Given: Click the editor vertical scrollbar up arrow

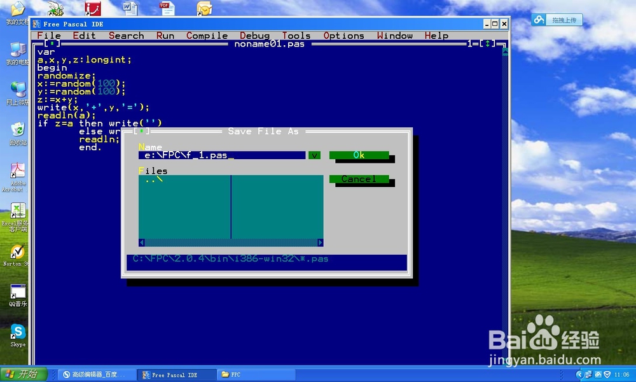Looking at the screenshot, I should pyautogui.click(x=505, y=52).
